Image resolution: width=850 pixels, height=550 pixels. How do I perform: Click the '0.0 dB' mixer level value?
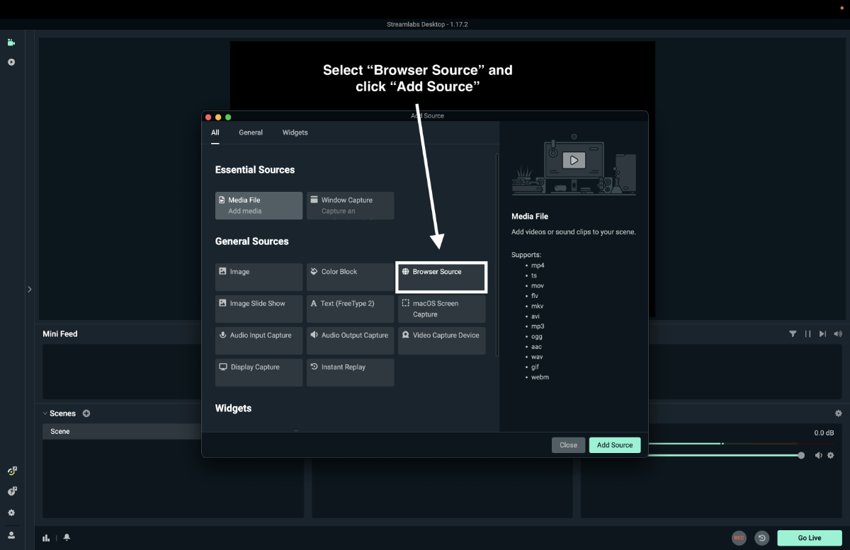coord(824,433)
